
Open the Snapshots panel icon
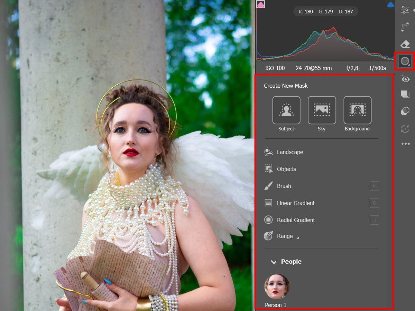coord(405,94)
